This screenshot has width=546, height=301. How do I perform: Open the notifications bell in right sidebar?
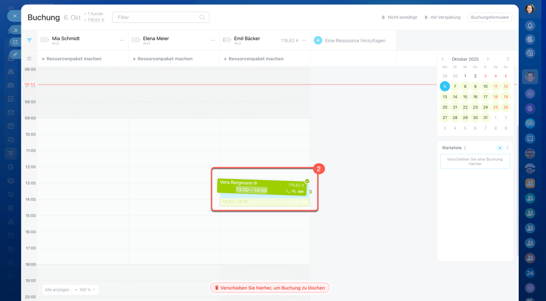click(530, 26)
